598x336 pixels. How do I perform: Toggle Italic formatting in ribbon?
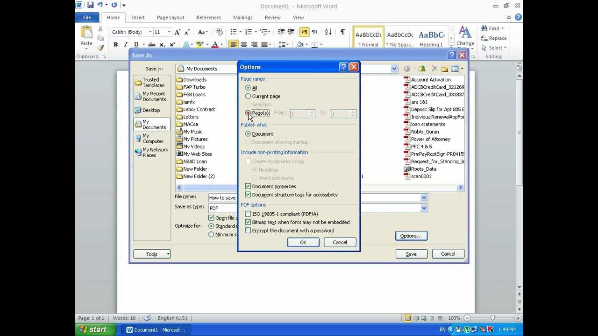tap(125, 45)
